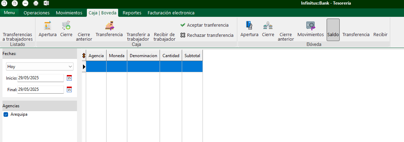404x142 pixels.
Task: Open the Movimientos ribbon tab
Action: (69, 13)
